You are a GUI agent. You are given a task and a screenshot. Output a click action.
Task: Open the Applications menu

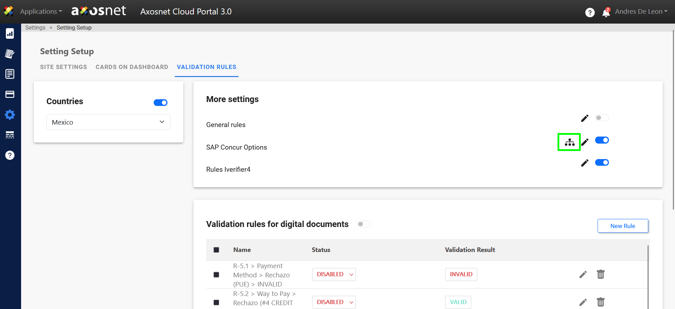(x=41, y=12)
